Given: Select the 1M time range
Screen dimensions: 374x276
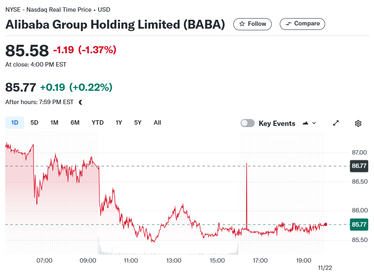Looking at the screenshot, I should (54, 123).
